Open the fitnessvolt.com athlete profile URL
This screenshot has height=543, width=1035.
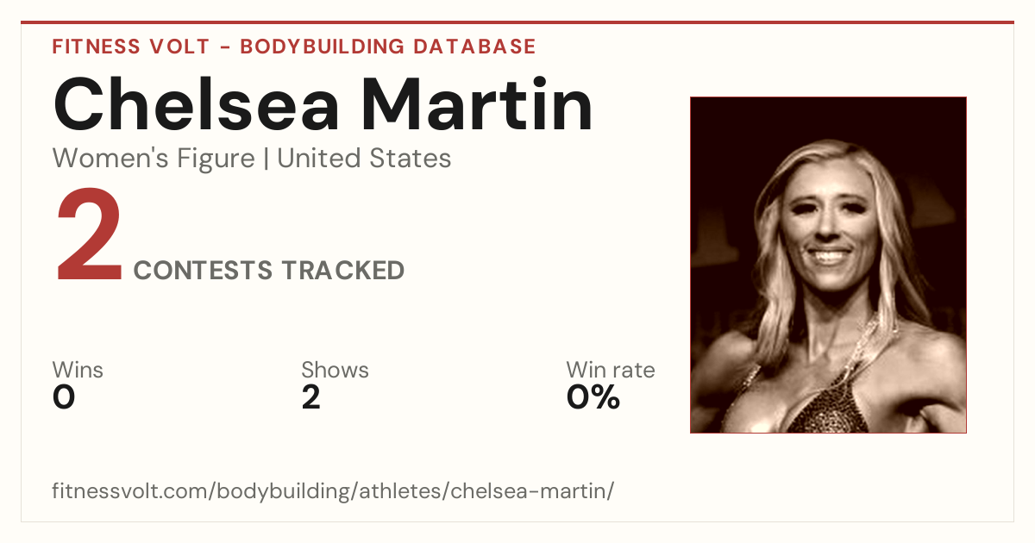(333, 492)
